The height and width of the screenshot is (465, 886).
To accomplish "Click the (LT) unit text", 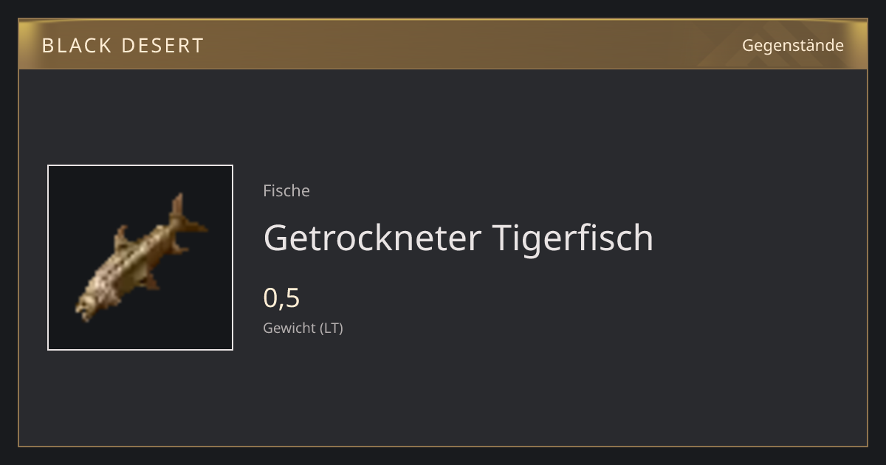I will 331,328.
